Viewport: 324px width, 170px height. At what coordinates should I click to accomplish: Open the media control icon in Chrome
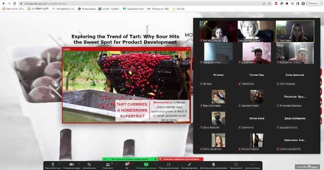[292, 4]
